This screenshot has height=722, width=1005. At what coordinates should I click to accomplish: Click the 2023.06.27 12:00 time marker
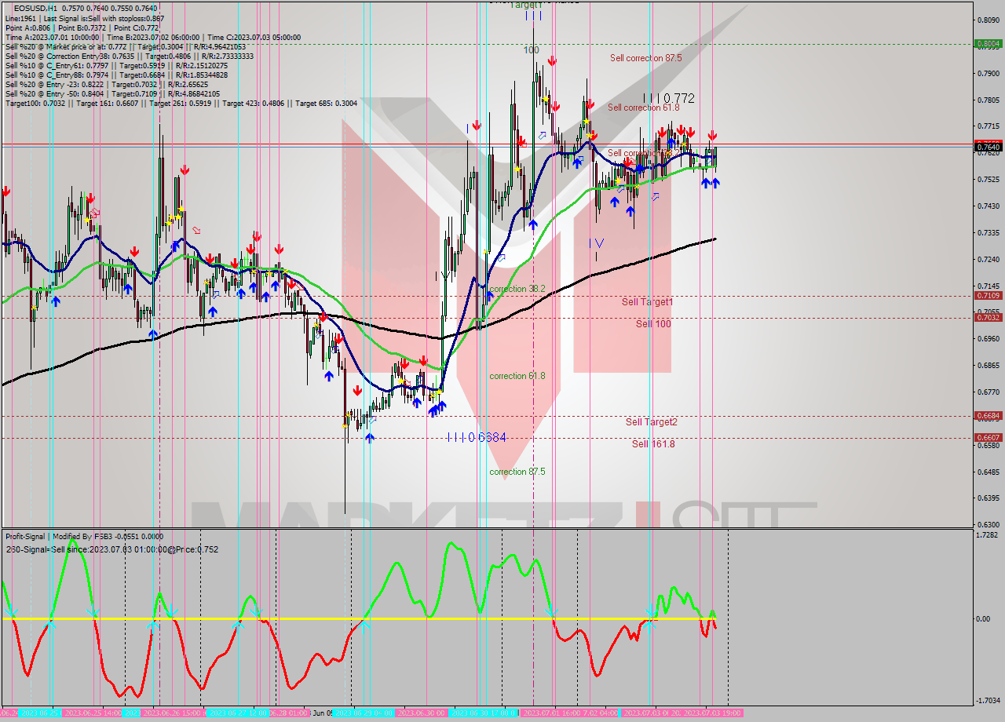(x=239, y=713)
